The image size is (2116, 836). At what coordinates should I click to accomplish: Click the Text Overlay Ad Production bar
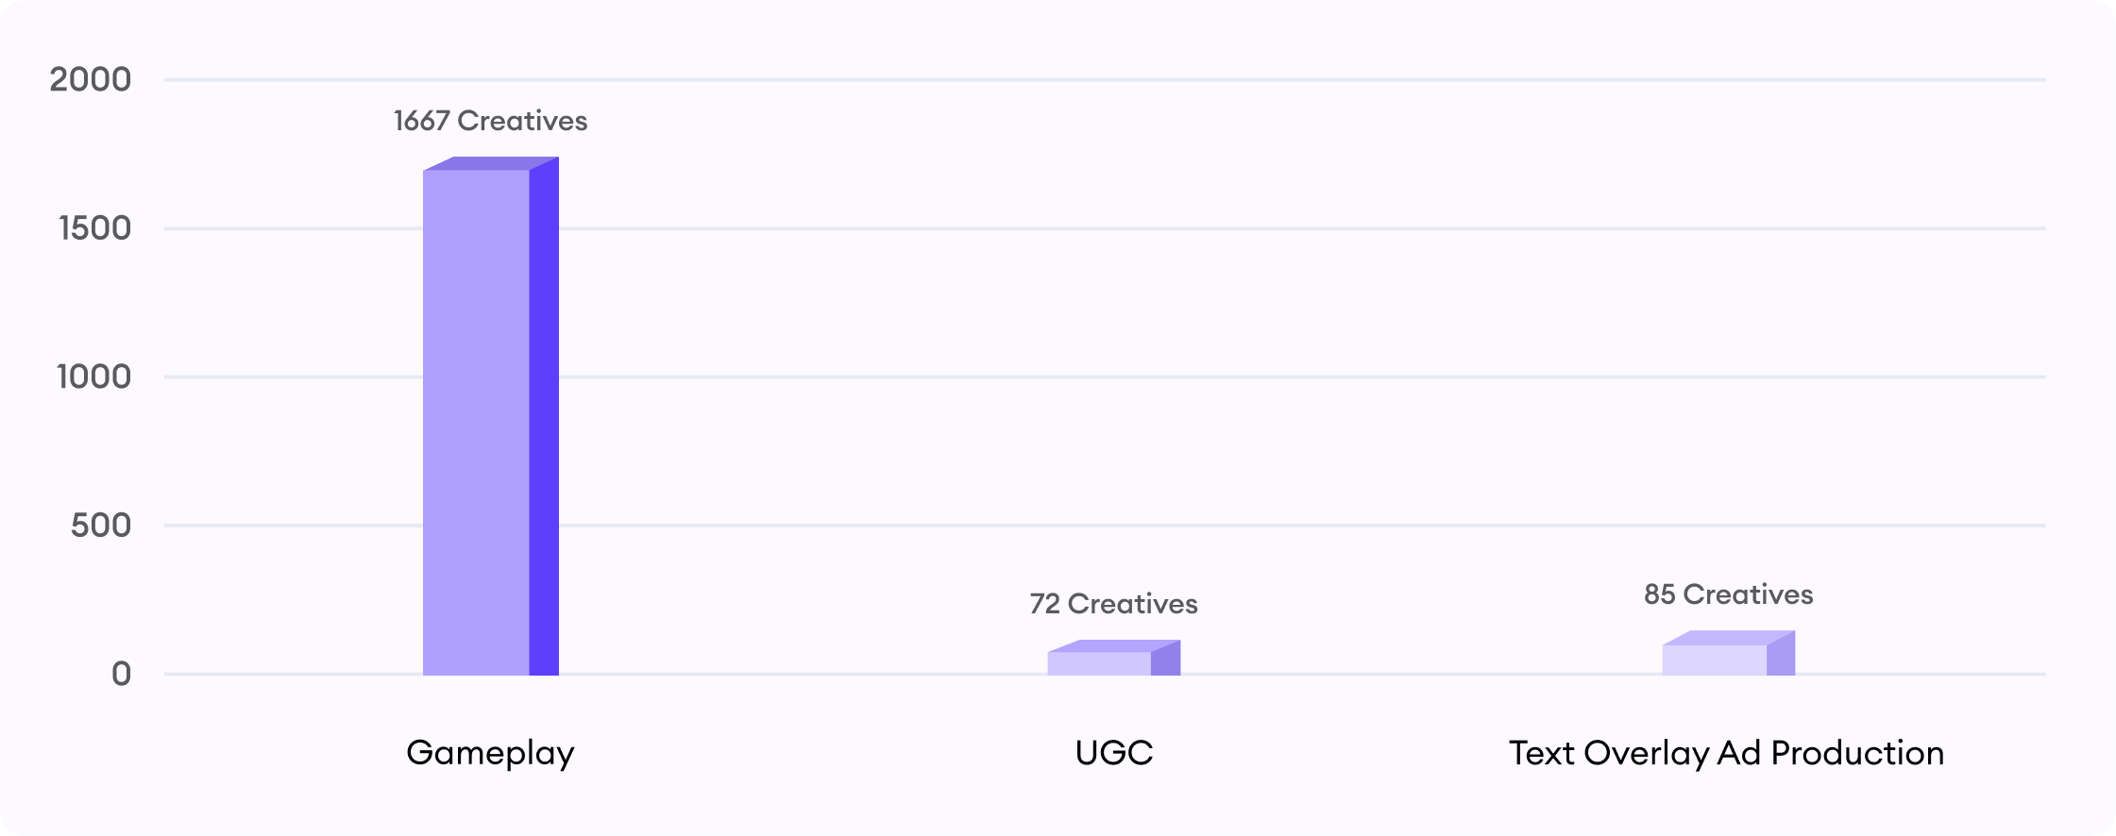1728,653
